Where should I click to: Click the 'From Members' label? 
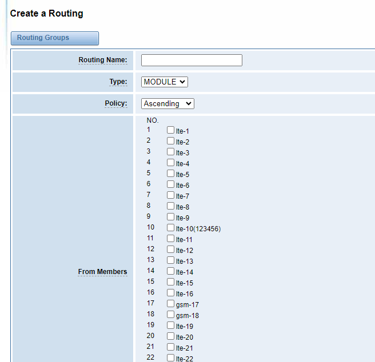click(x=102, y=272)
